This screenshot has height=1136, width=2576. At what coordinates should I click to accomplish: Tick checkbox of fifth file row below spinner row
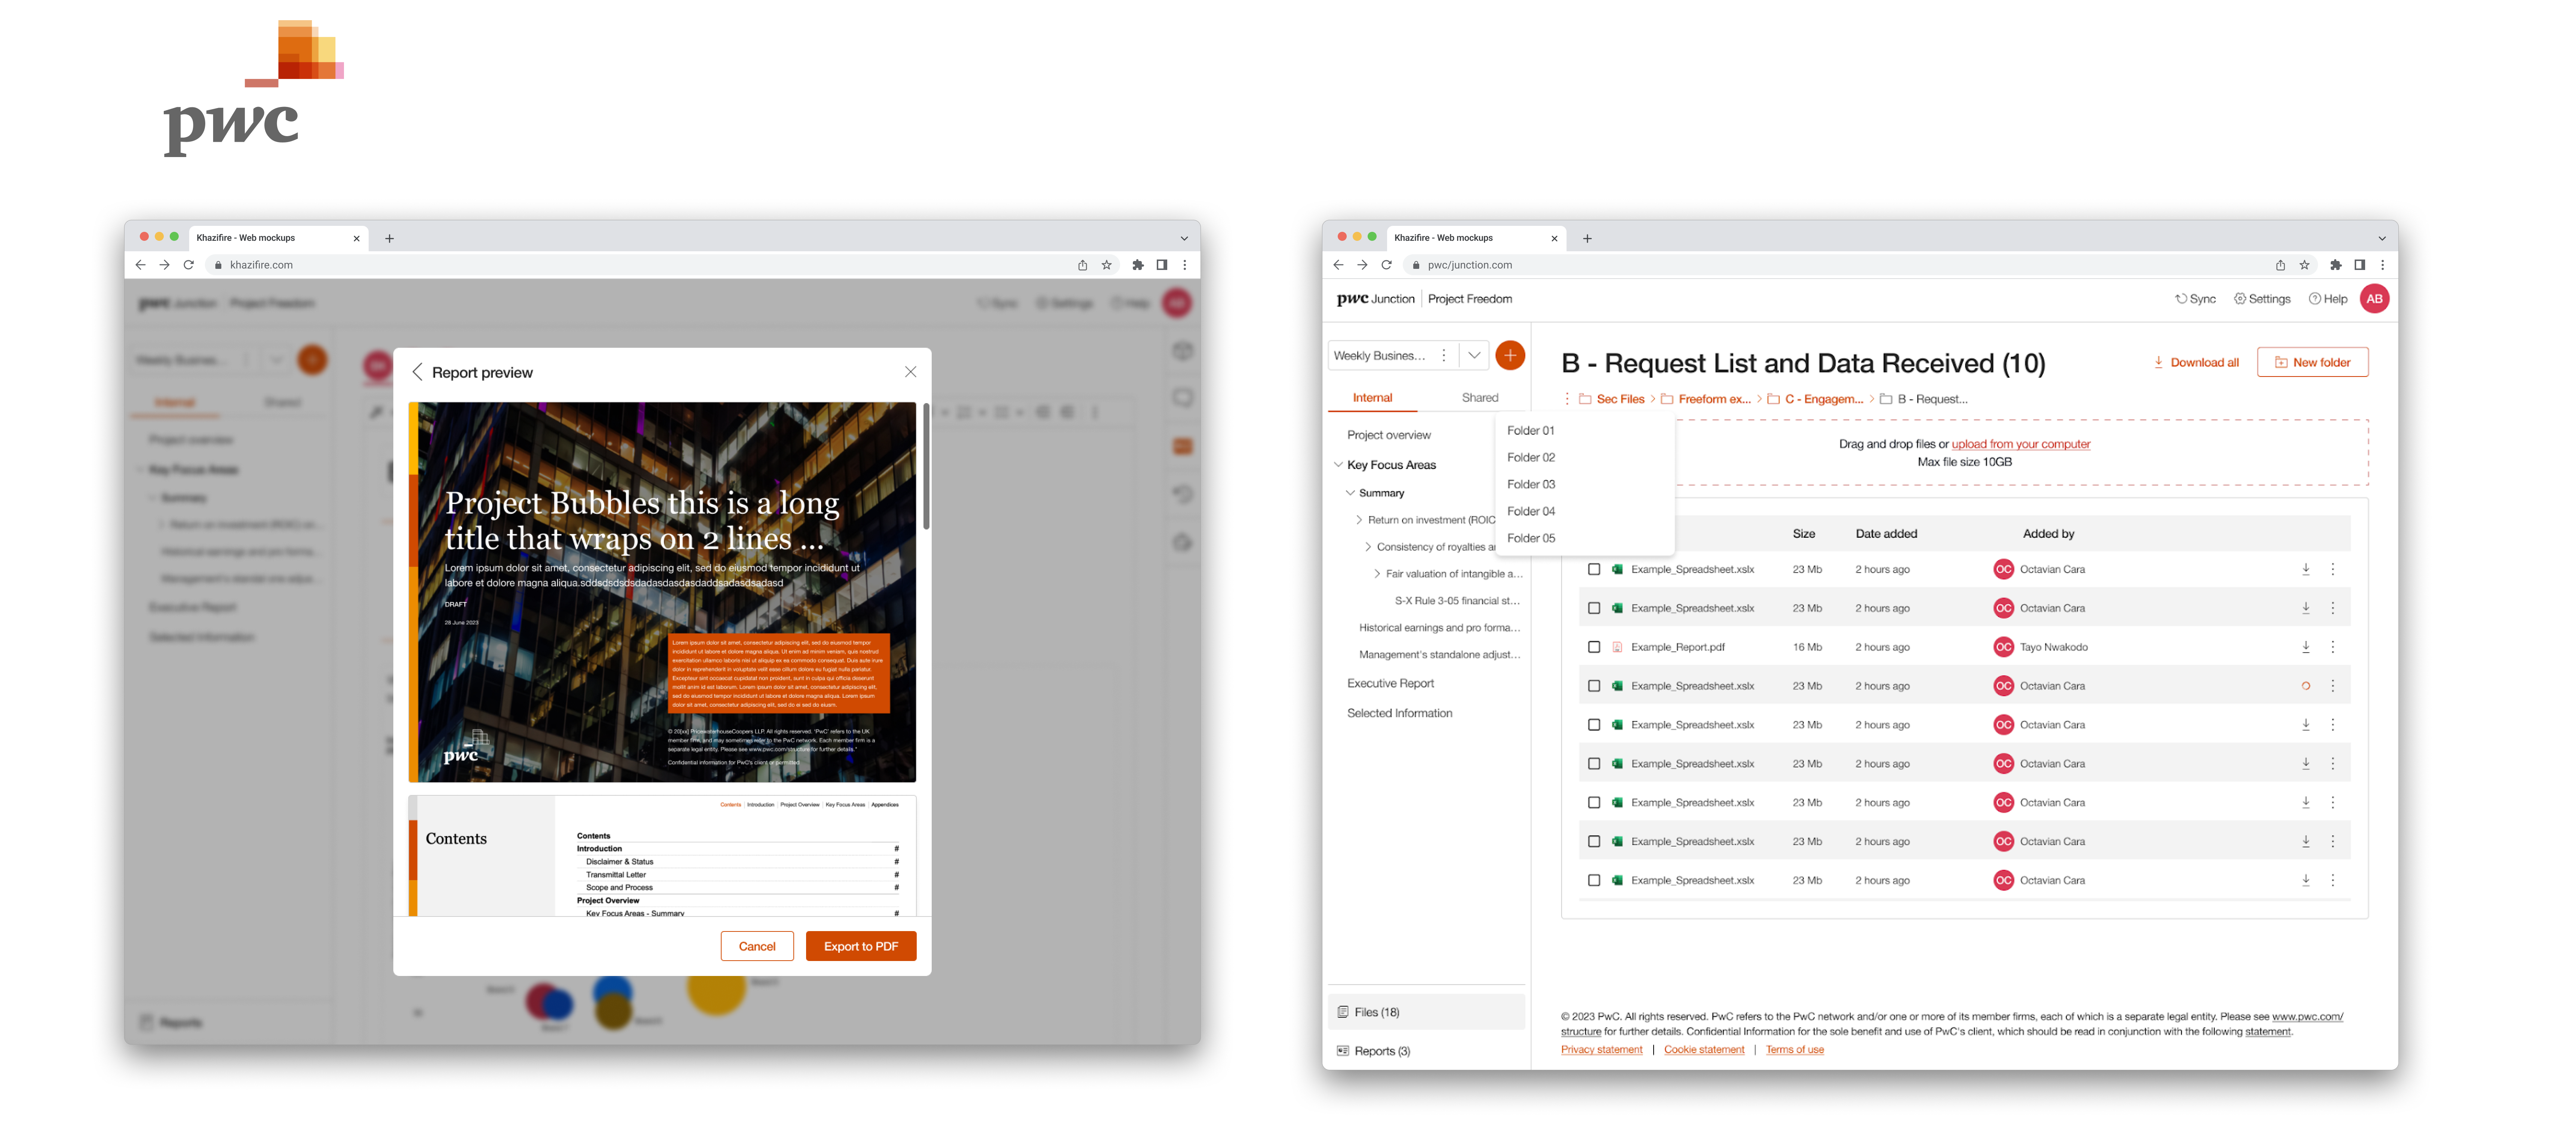point(1594,725)
